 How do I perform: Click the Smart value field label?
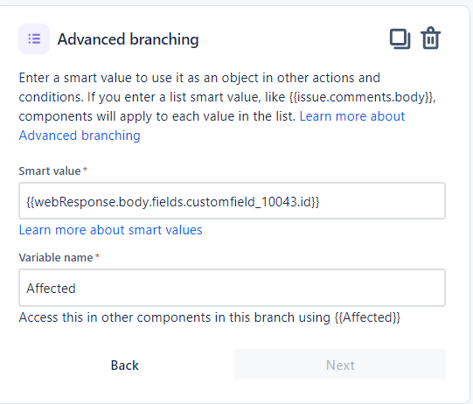coord(50,171)
